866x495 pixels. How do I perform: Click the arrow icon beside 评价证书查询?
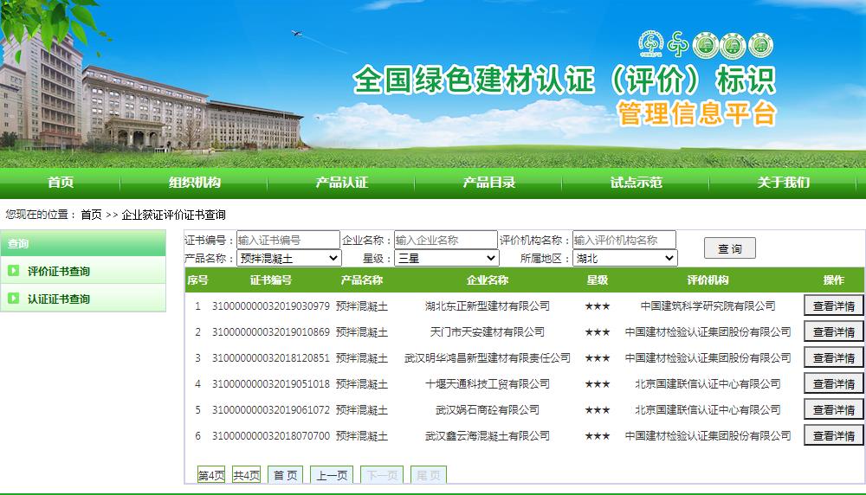tap(13, 271)
